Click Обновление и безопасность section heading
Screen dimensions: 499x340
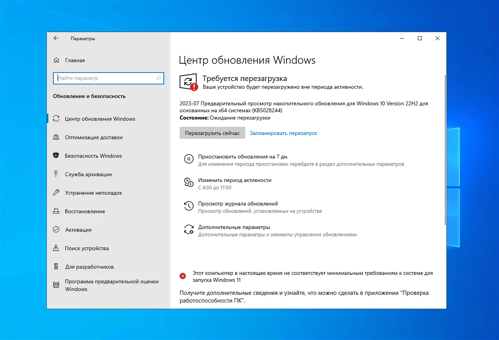89,96
